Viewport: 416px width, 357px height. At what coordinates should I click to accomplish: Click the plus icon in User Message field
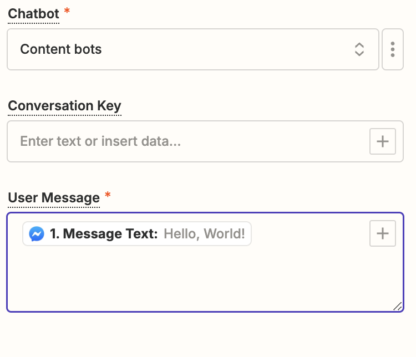(382, 234)
